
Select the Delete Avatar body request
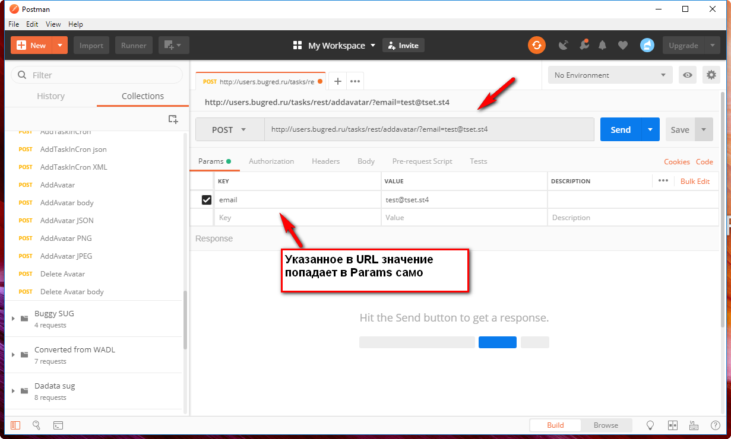[x=72, y=291]
